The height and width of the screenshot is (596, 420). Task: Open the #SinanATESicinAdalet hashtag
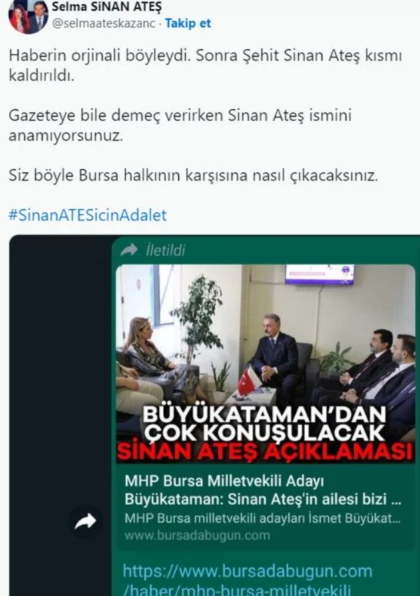click(x=88, y=215)
